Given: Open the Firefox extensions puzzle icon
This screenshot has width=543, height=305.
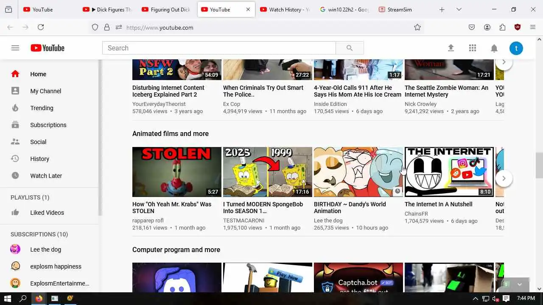Looking at the screenshot, I should (502, 27).
